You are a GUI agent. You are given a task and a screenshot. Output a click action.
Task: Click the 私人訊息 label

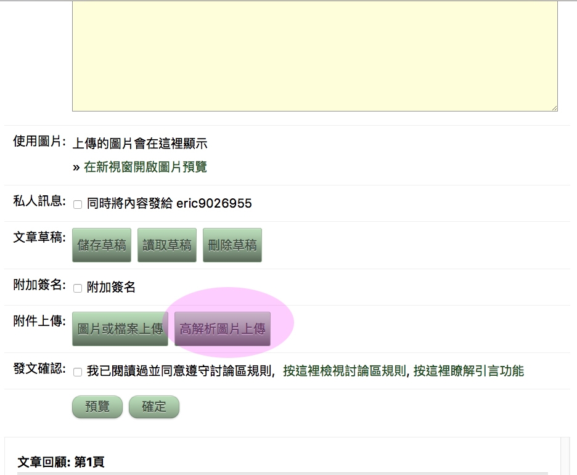(x=39, y=201)
